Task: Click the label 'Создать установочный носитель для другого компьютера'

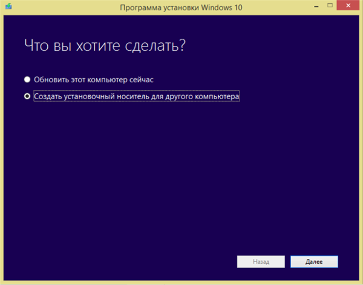Action: (x=137, y=96)
